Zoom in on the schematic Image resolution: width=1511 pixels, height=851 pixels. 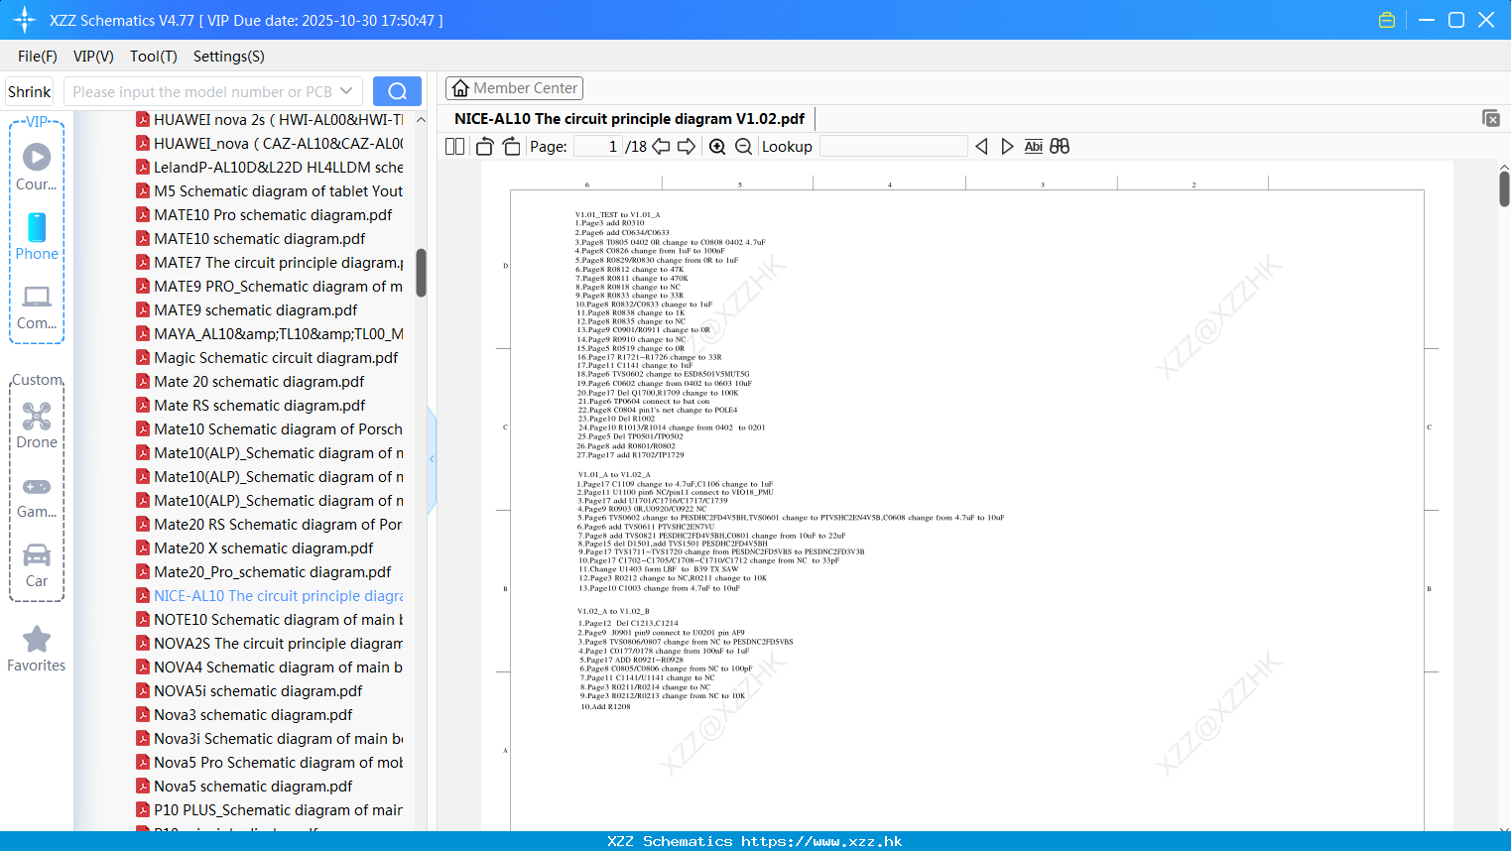point(717,147)
